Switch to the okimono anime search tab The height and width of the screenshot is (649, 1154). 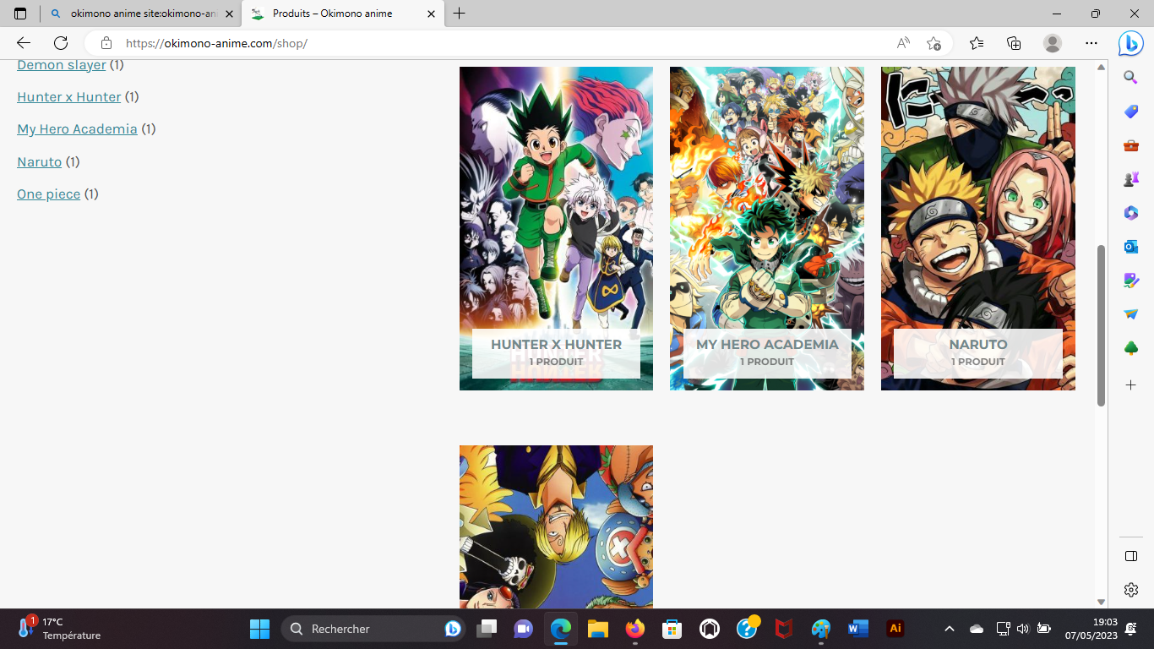tap(139, 14)
